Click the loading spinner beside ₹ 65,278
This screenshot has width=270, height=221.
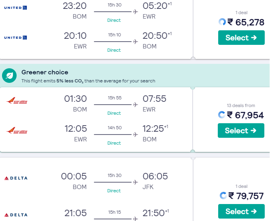(222, 22)
